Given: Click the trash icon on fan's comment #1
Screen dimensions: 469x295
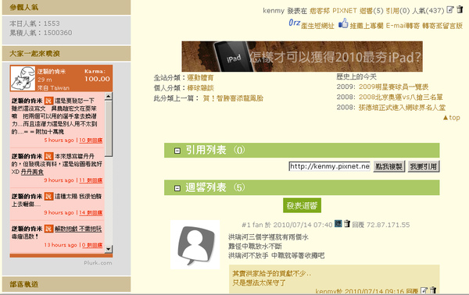Looking at the screenshot, I should pos(346,223).
